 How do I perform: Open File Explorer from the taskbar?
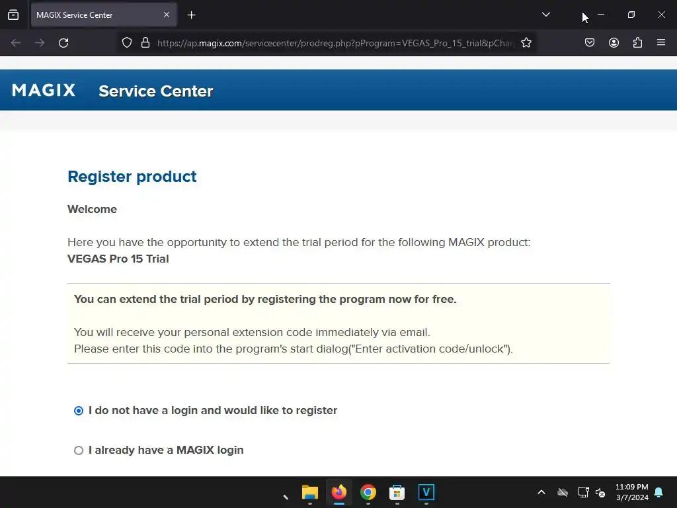pos(310,492)
